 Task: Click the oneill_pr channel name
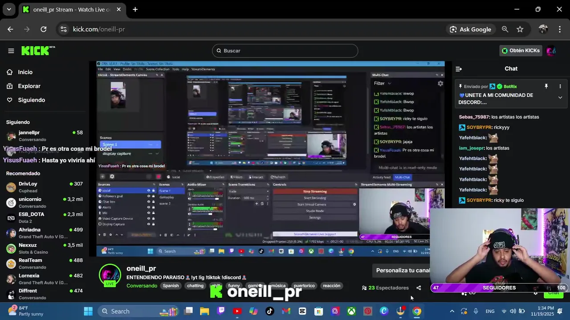pyautogui.click(x=141, y=268)
